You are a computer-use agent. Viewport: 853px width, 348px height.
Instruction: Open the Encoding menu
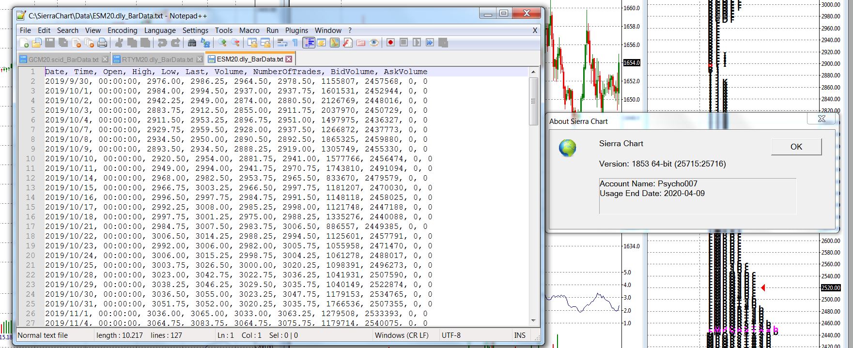click(x=122, y=30)
